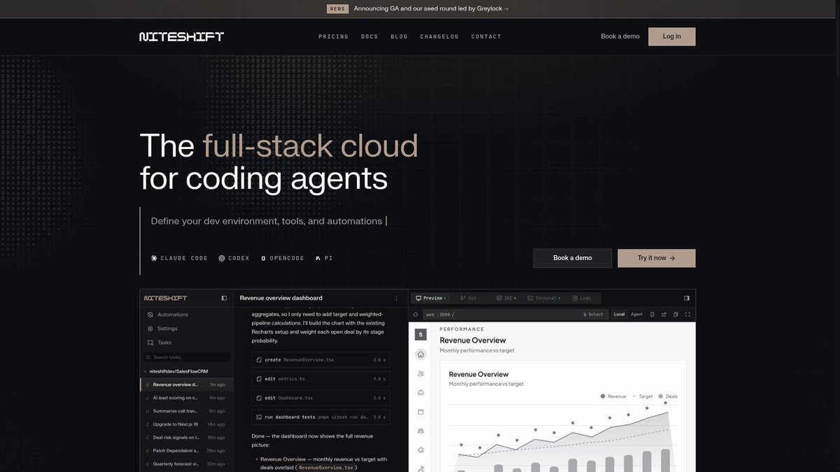The image size is (840, 472).
Task: Click the Book a demo link in header
Action: tap(620, 36)
